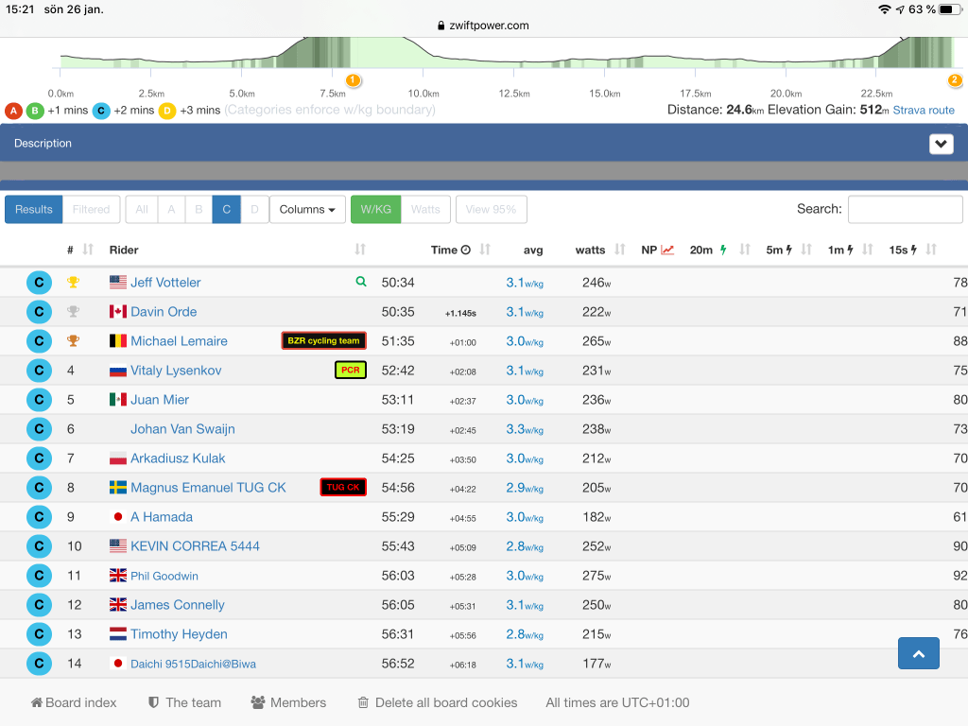968x726 pixels.
Task: Toggle the W/KG display button
Action: 375,209
